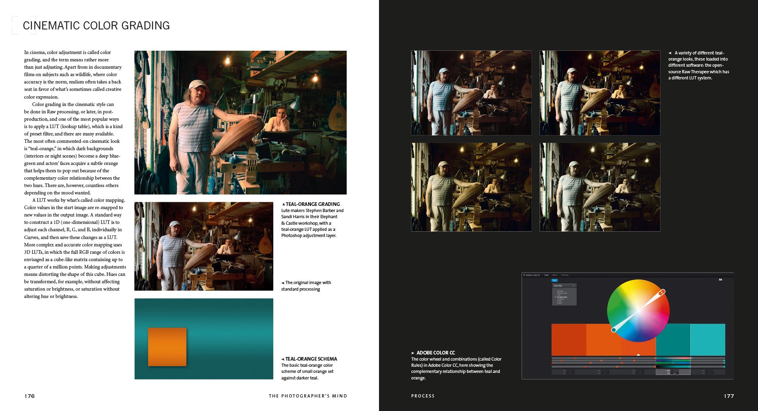Open the Triad option in the Color Rule list
Viewport: 758px width, 411px height.
tap(559, 295)
